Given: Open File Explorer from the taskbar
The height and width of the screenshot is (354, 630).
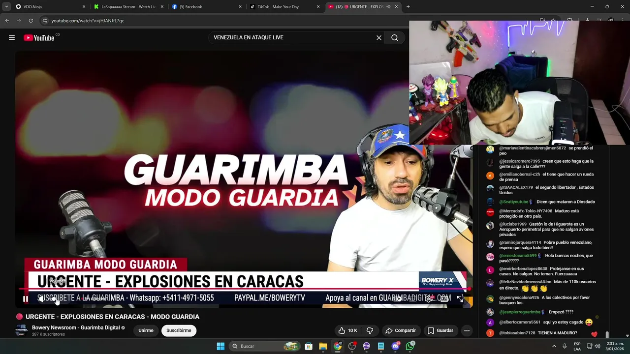Looking at the screenshot, I should click(x=323, y=346).
